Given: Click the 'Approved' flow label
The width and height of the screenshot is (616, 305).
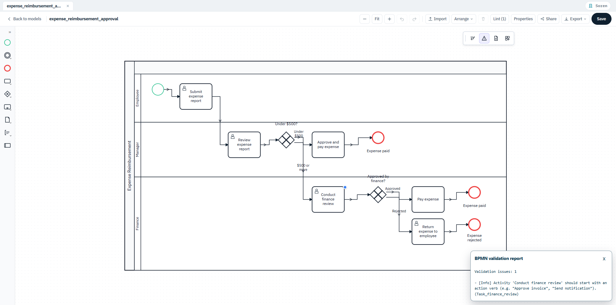Looking at the screenshot, I should point(393,189).
